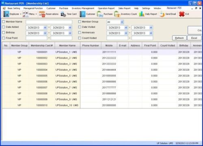
Task: Open the Operation Report menu
Action: tap(106, 8)
